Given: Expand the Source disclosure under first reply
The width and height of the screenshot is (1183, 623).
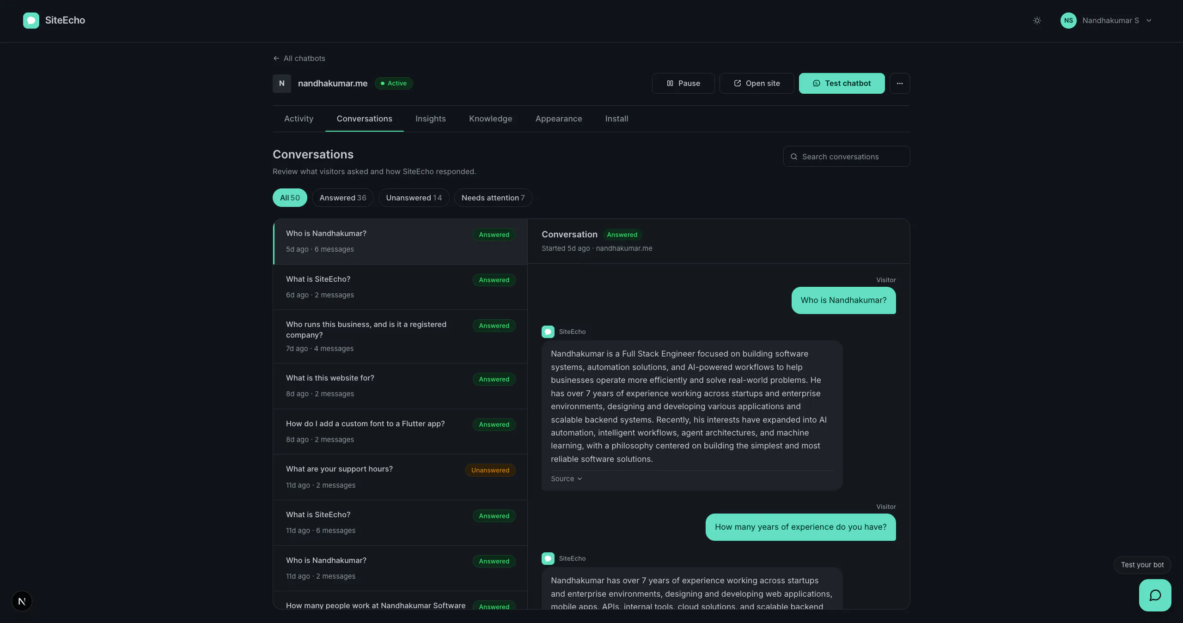Looking at the screenshot, I should pyautogui.click(x=567, y=479).
